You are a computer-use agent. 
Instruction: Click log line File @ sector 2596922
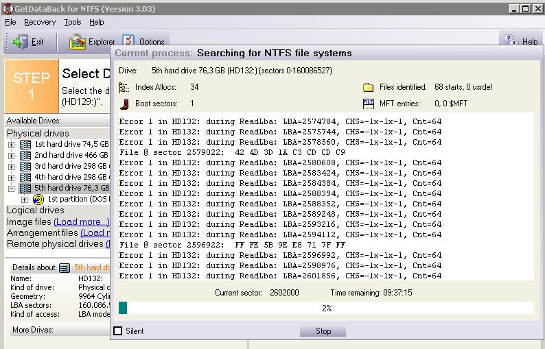232,245
